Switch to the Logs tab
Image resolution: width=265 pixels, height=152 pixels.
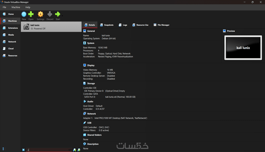click(123, 25)
